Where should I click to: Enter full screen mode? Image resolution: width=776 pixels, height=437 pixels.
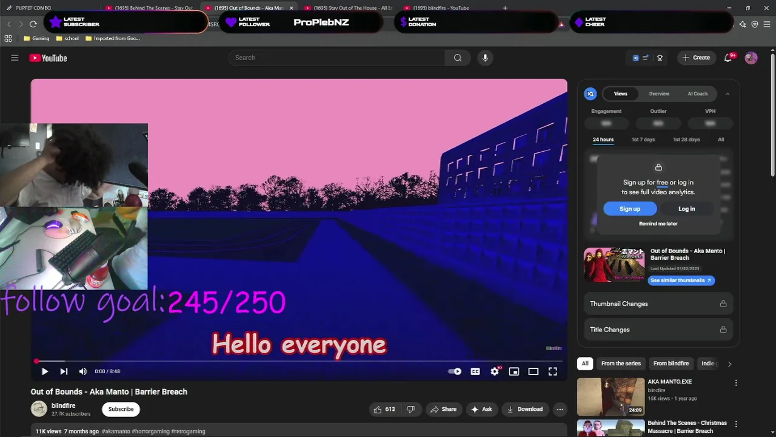click(553, 371)
